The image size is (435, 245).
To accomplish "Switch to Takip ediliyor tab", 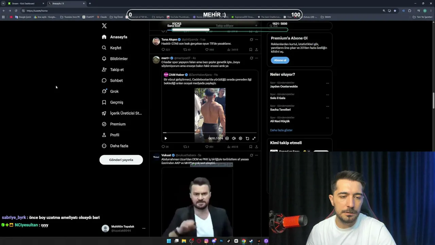I will 225,26.
